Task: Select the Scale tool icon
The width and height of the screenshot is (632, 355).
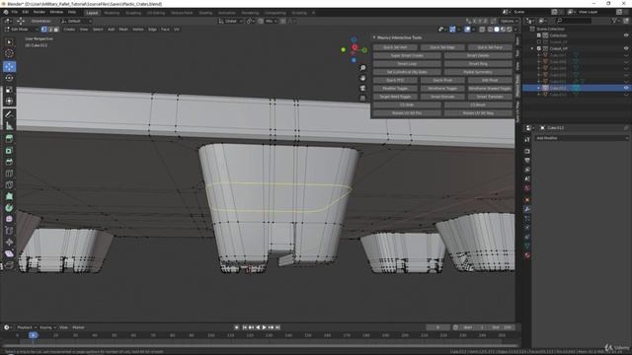Action: [x=9, y=90]
